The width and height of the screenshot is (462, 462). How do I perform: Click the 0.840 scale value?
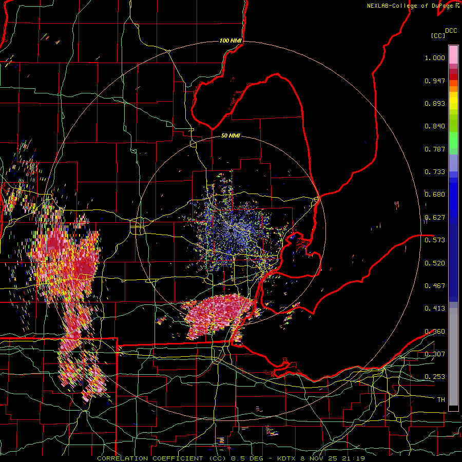coord(435,126)
